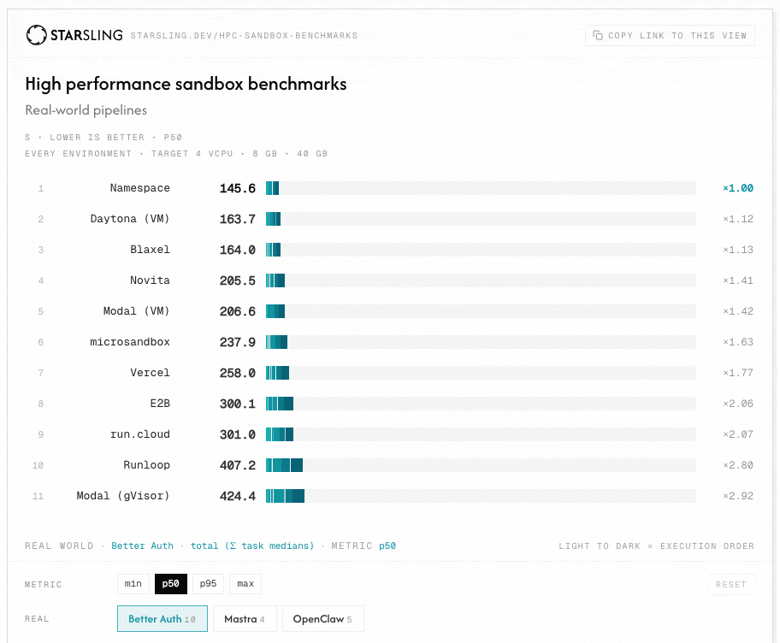The image size is (780, 643).
Task: Click the Novita row label
Action: pyautogui.click(x=150, y=280)
